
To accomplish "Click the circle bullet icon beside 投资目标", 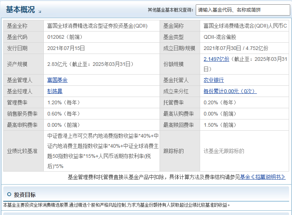I will (9, 194).
